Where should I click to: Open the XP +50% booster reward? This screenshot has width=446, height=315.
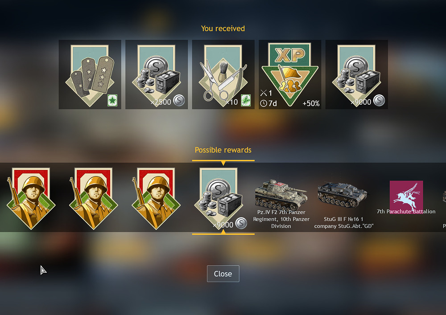click(290, 74)
